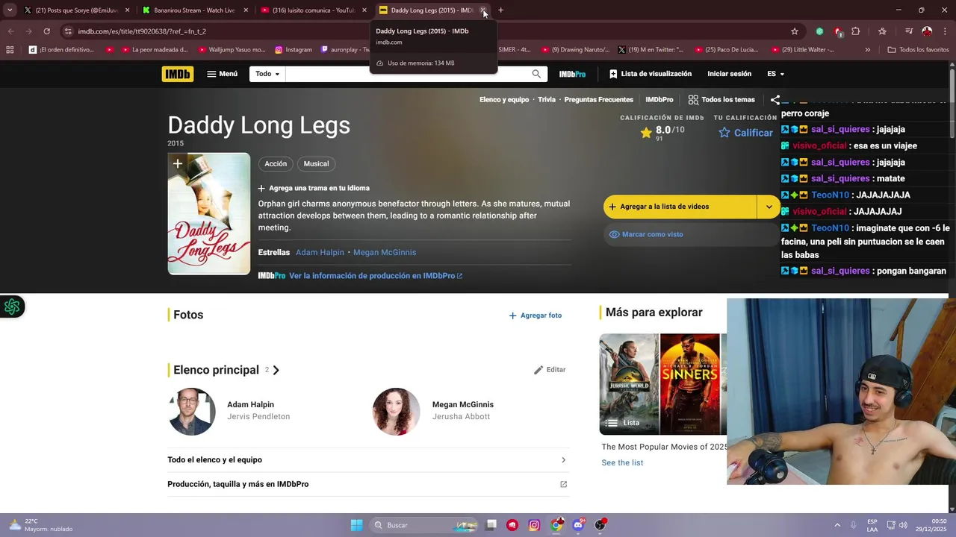
Task: Open the Chrome extensions puzzle icon
Action: (x=856, y=31)
